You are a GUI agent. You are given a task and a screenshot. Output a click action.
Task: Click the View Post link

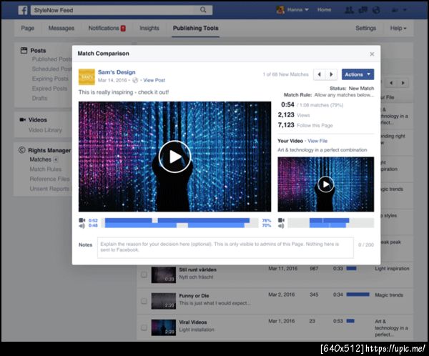click(154, 80)
